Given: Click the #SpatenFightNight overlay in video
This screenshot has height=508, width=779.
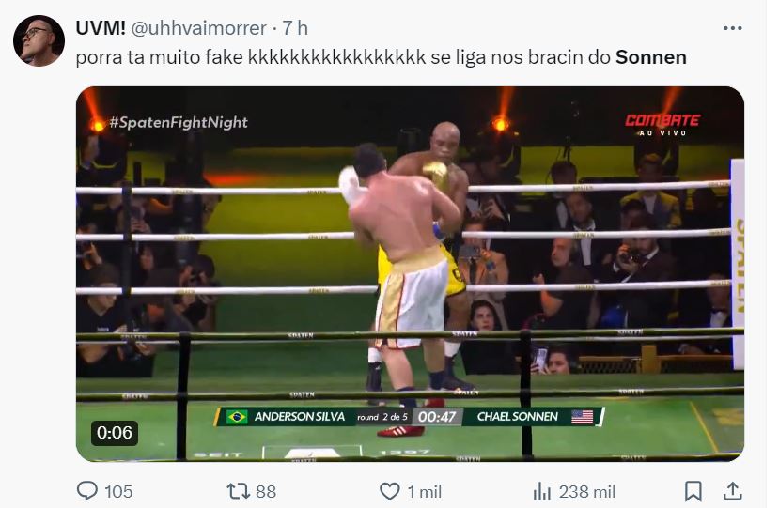Looking at the screenshot, I should tap(178, 122).
